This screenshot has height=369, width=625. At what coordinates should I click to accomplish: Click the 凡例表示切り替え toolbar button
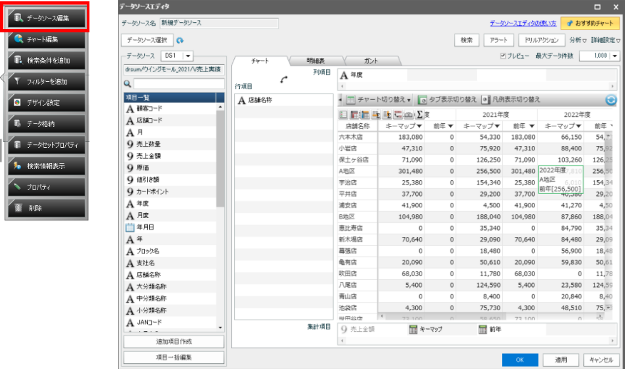(x=511, y=100)
